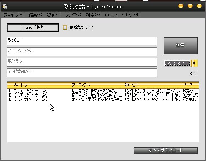206x161 pixels.
Task: Focus the アーティスト名 input field
Action: (x=82, y=52)
